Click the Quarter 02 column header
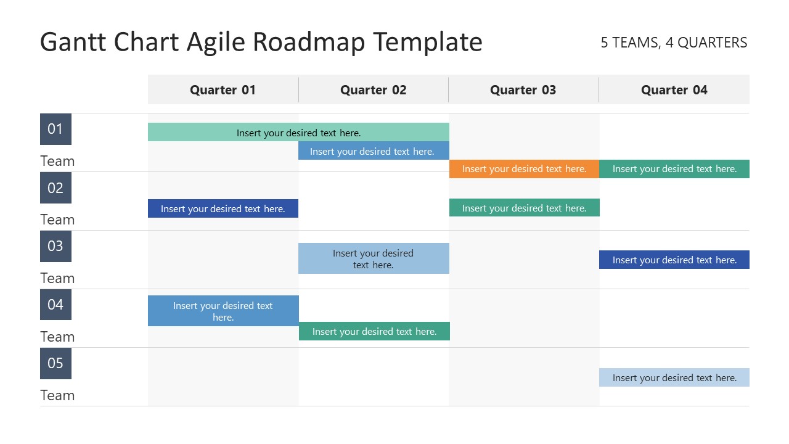789x444 pixels. click(x=374, y=90)
